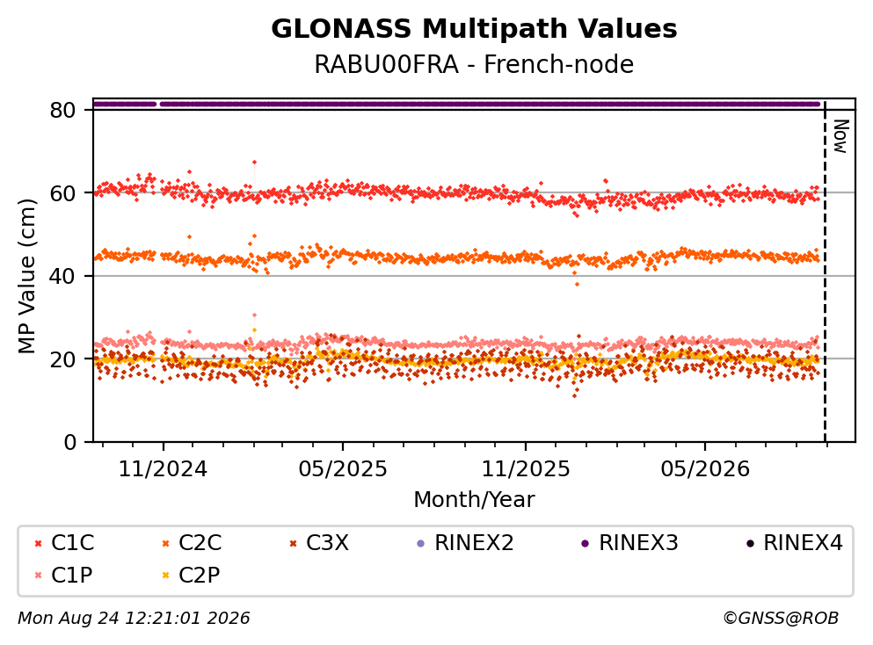The image size is (873, 645).
Task: Click the MP Value (cm) axis title
Action: [x=26, y=276]
